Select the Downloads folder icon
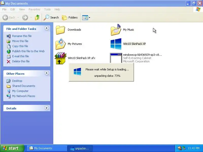The image size is (203, 152). click(x=60, y=30)
